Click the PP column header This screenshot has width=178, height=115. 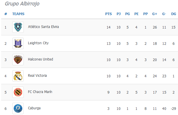click(145, 14)
